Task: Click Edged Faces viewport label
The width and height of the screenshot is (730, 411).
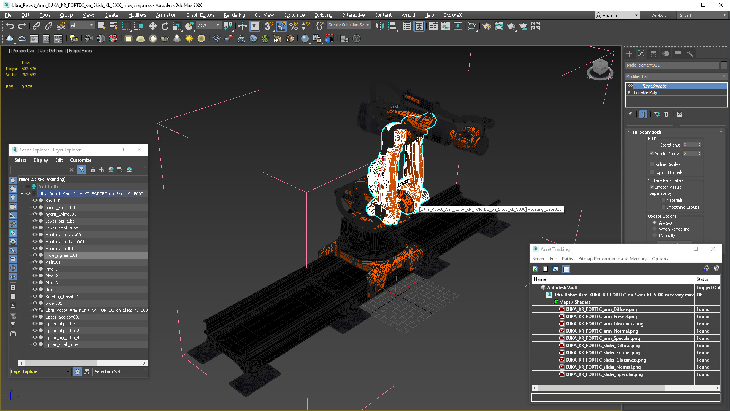Action: (81, 51)
